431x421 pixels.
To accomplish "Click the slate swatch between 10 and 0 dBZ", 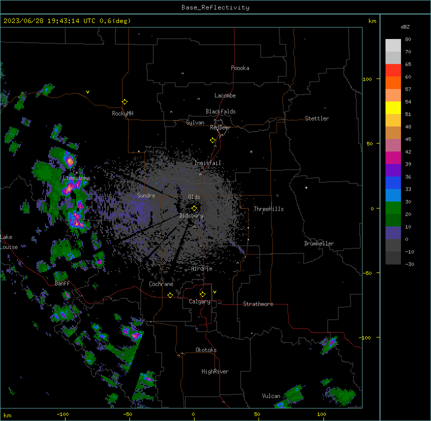I will (393, 233).
